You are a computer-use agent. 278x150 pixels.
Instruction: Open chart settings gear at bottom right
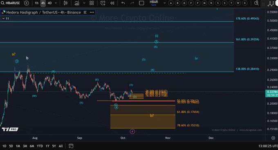[273, 138]
